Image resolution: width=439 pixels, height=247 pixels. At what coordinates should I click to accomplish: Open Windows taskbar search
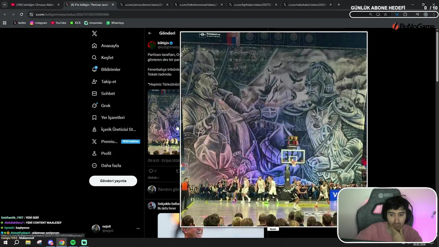click(16, 243)
